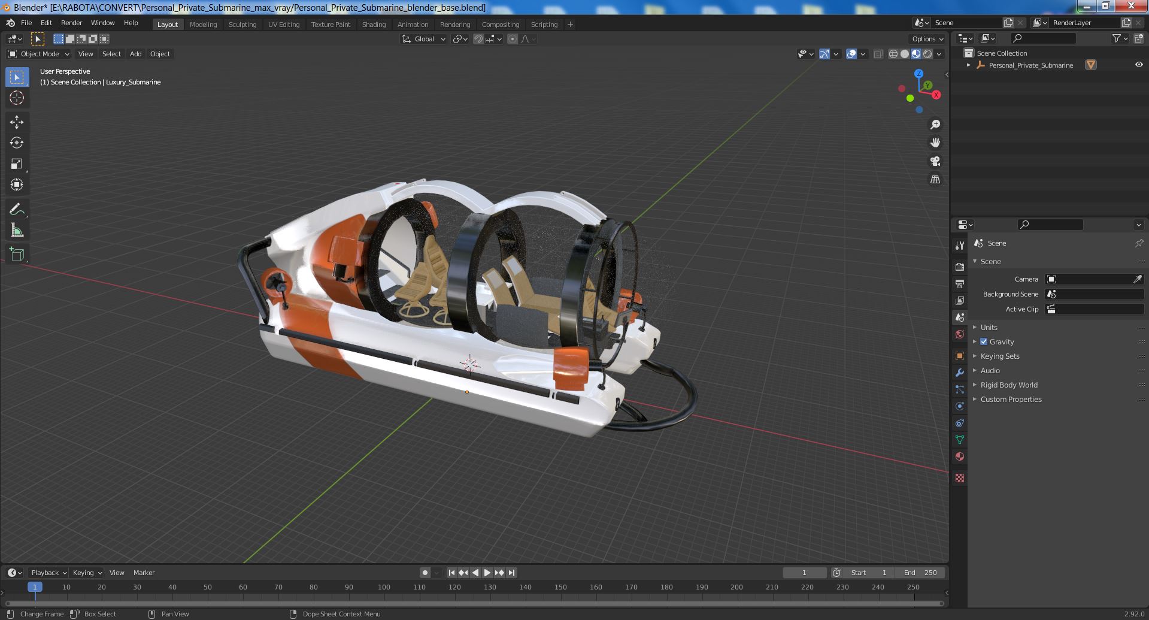The image size is (1149, 620).
Task: Toggle the auto keying record button
Action: tap(425, 573)
